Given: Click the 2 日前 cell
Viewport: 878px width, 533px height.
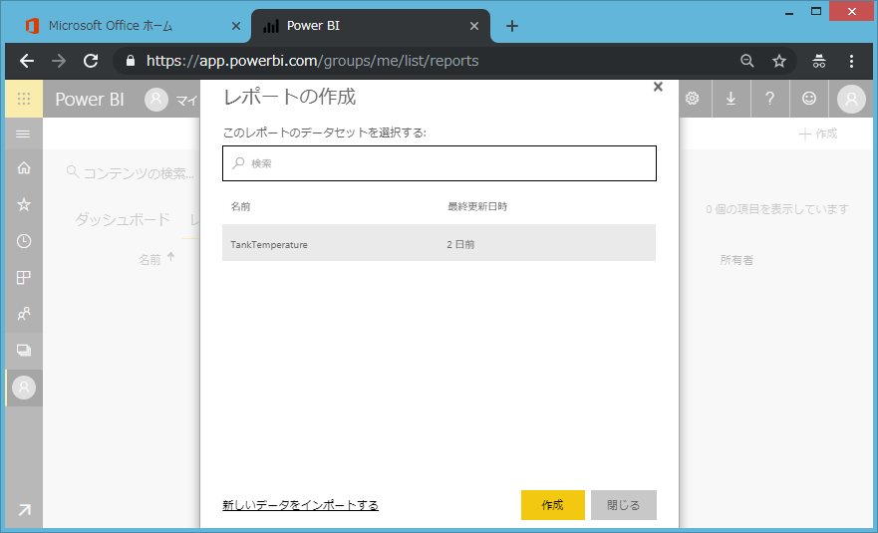Looking at the screenshot, I should pos(460,245).
